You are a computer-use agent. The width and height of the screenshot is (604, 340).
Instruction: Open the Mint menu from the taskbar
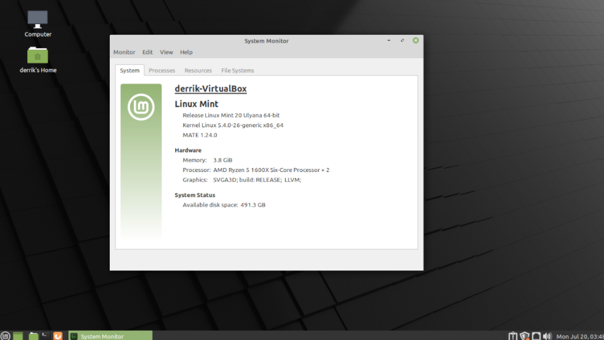click(x=5, y=336)
